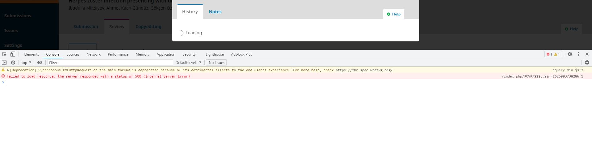The width and height of the screenshot is (592, 147).
Task: Toggle the device toolbar icon
Action: [x=13, y=54]
